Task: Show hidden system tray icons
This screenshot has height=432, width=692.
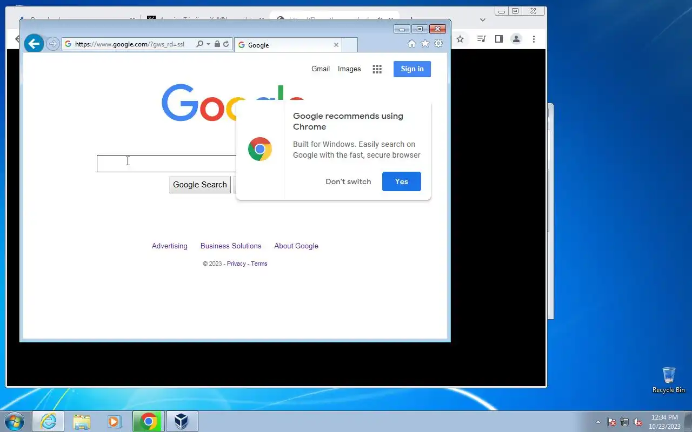Action: (x=598, y=422)
